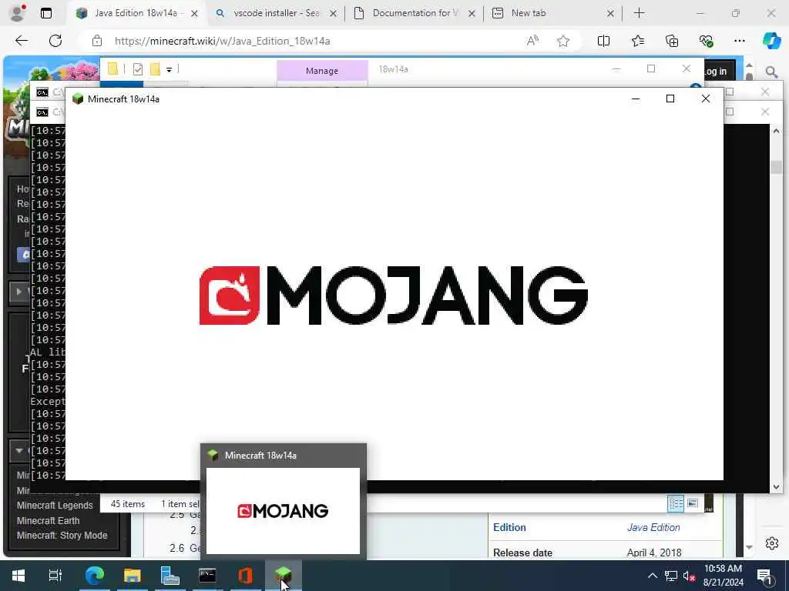Viewport: 789px width, 591px height.
Task: Open Minecraft Earth wiki link
Action: click(48, 521)
